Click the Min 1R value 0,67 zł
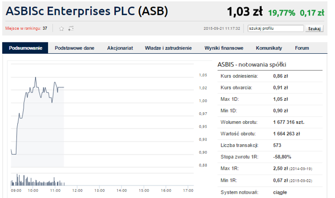Viewport: 335px width, 198px height. pos(281,180)
